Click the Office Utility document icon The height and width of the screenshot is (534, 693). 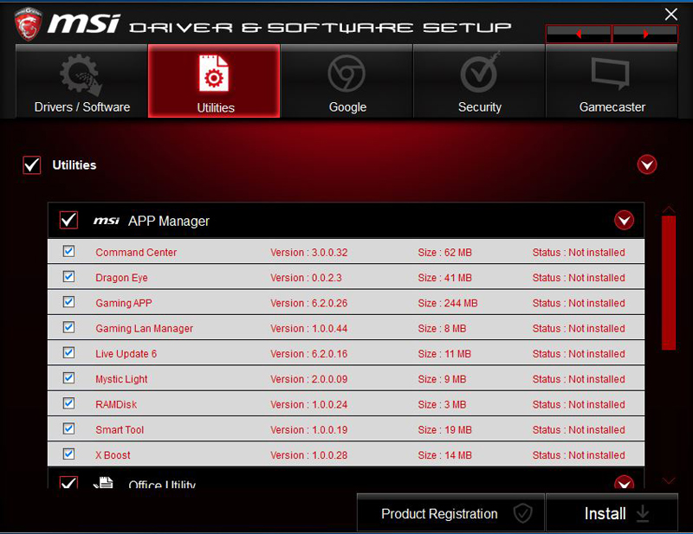[x=103, y=482]
